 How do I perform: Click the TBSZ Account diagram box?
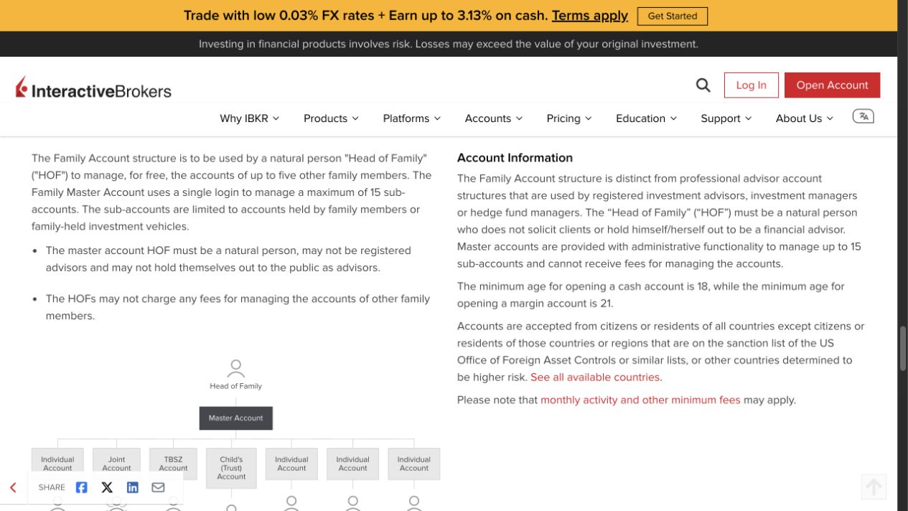(173, 464)
